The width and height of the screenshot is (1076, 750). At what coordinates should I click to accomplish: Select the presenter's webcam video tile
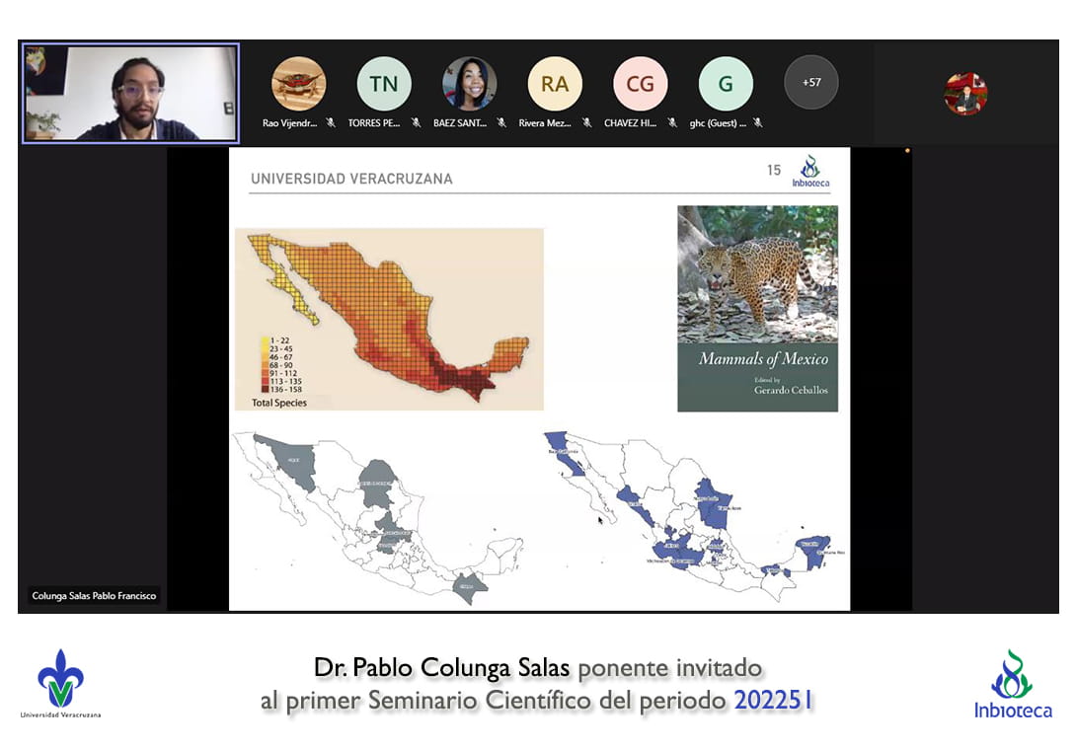click(130, 93)
